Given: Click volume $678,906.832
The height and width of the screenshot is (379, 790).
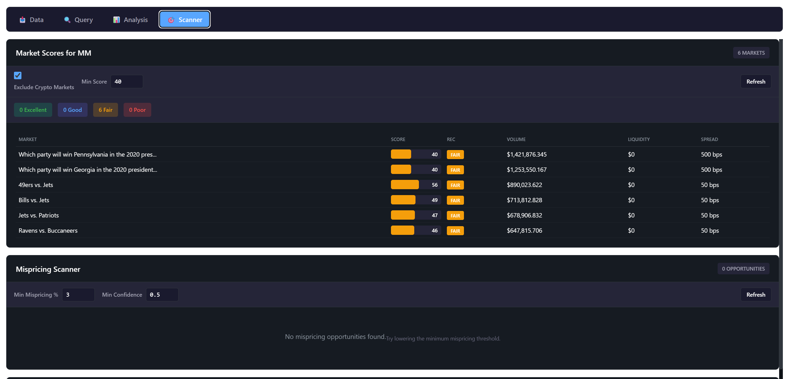Looking at the screenshot, I should pos(524,215).
